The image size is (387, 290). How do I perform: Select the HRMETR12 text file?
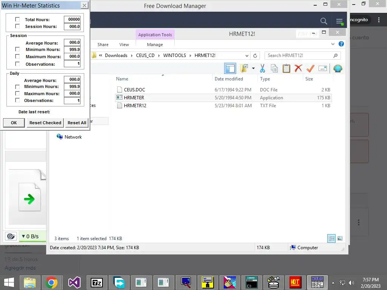(x=223, y=106)
